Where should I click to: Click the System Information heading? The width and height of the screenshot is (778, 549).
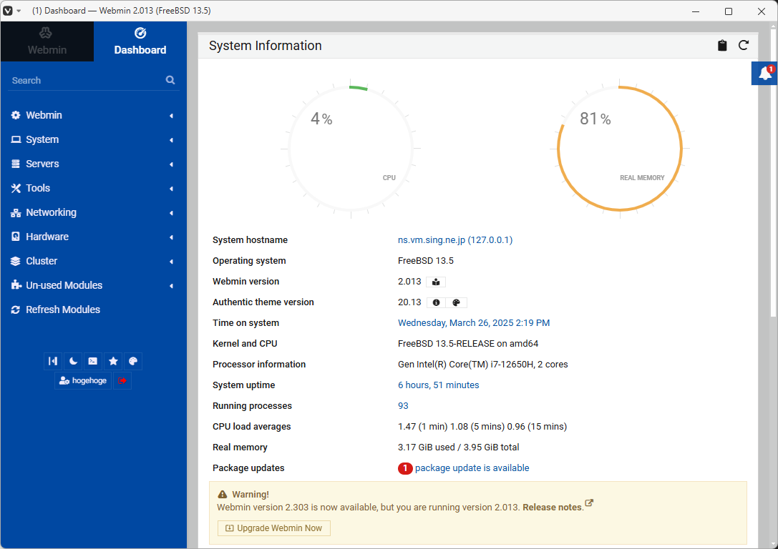[x=266, y=46]
